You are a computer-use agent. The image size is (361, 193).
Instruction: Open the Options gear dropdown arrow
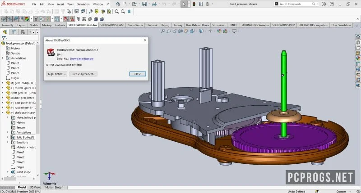coord(212,4)
